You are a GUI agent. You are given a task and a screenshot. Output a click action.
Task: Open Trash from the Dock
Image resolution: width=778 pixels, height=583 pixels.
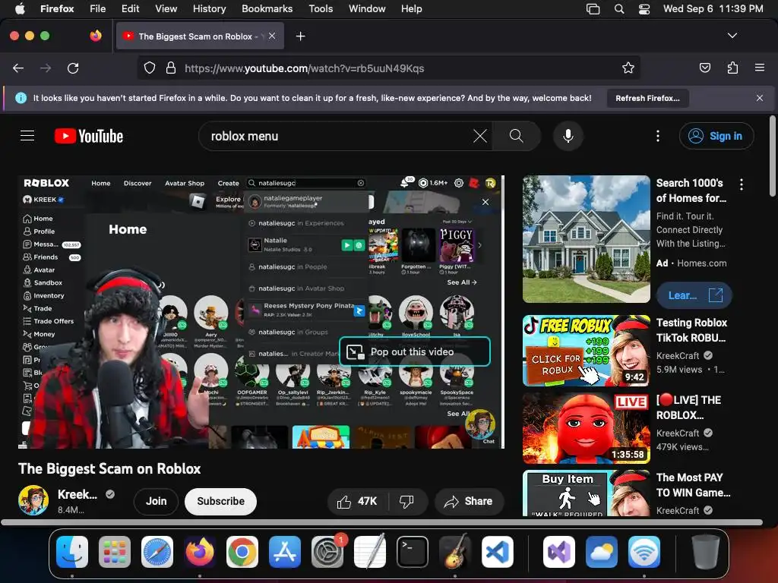click(706, 551)
